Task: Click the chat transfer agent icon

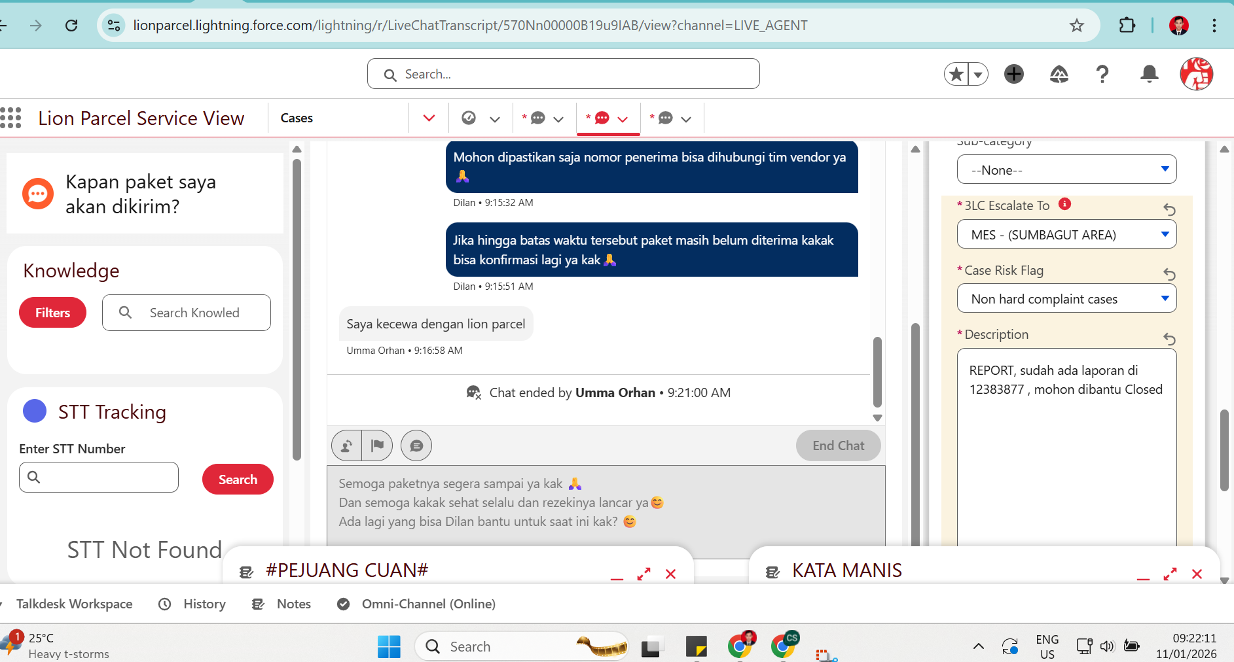Action: coord(346,445)
